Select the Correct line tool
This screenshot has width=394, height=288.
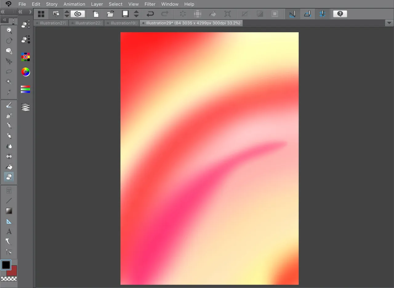tap(9, 252)
